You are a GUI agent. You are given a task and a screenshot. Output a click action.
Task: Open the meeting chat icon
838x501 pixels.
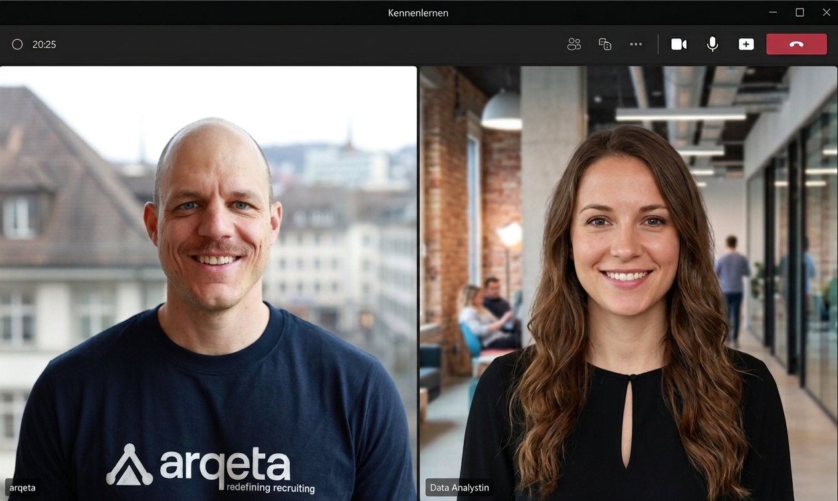click(605, 44)
